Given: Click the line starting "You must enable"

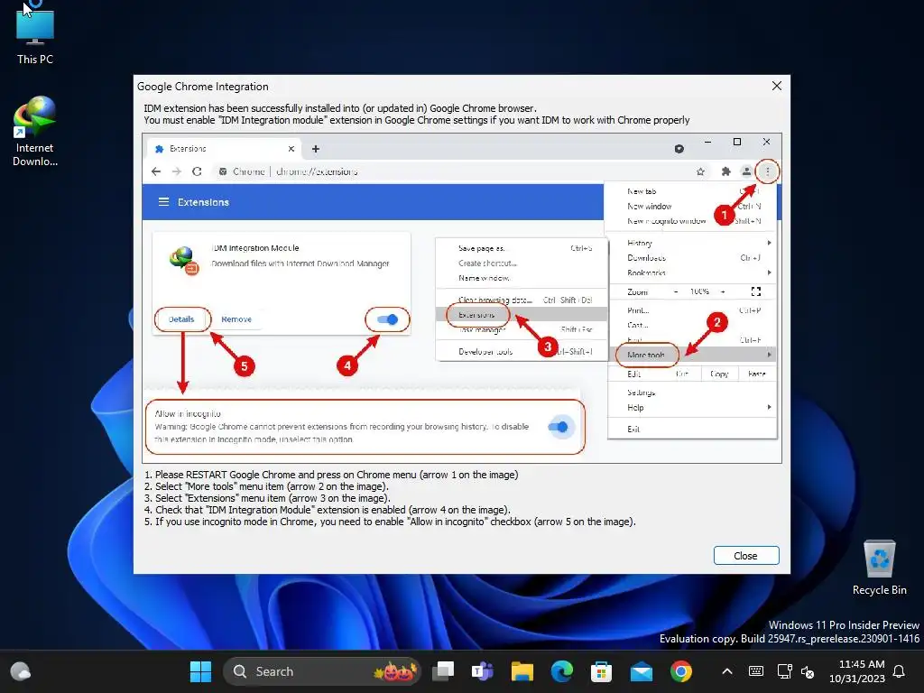Looking at the screenshot, I should coord(417,120).
